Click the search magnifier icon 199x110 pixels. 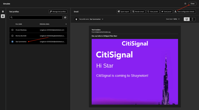[x=12, y=17]
